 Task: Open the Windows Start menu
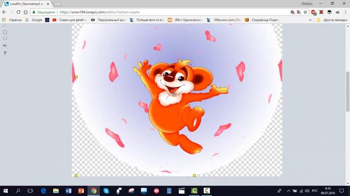pos(5,191)
